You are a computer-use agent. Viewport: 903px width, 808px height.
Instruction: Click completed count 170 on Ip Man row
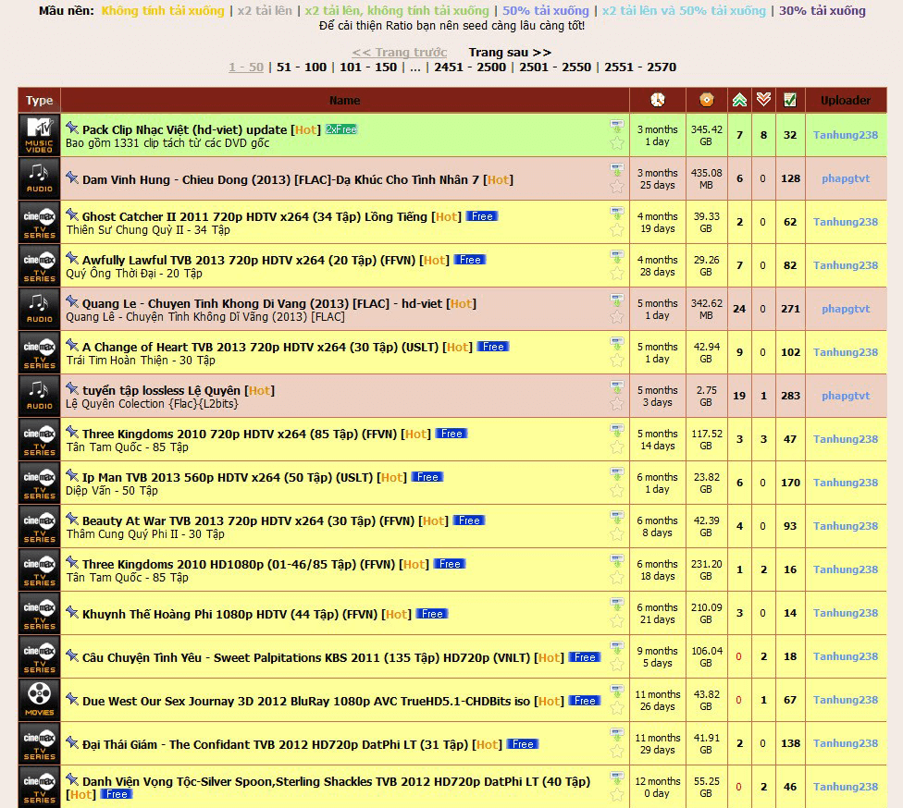[790, 483]
